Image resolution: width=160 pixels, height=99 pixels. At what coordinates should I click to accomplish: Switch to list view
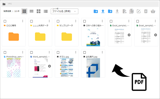pos(46,11)
